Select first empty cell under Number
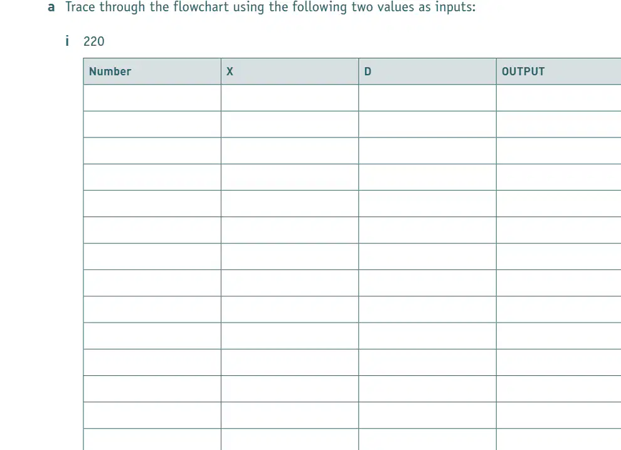Image resolution: width=621 pixels, height=450 pixels. (152, 98)
